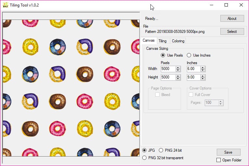Decrease inches Height with down arrow
Image resolution: width=249 pixels, height=166 pixels.
(x=203, y=79)
